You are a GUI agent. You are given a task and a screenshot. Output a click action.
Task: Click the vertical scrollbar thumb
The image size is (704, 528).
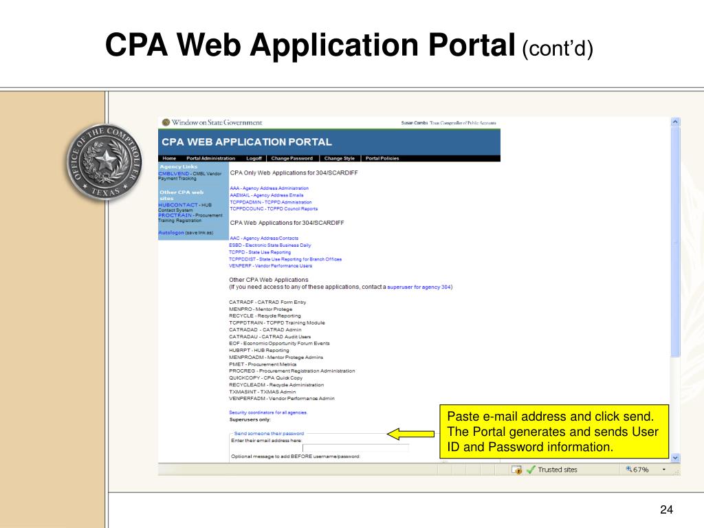tap(675, 242)
